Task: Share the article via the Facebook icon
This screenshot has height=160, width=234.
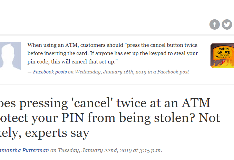Action: coord(214,24)
